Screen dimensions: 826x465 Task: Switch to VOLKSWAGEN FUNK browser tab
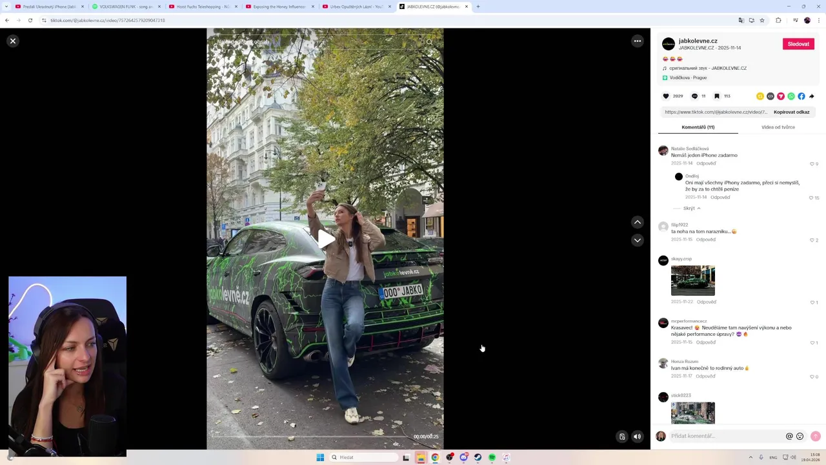tap(125, 6)
